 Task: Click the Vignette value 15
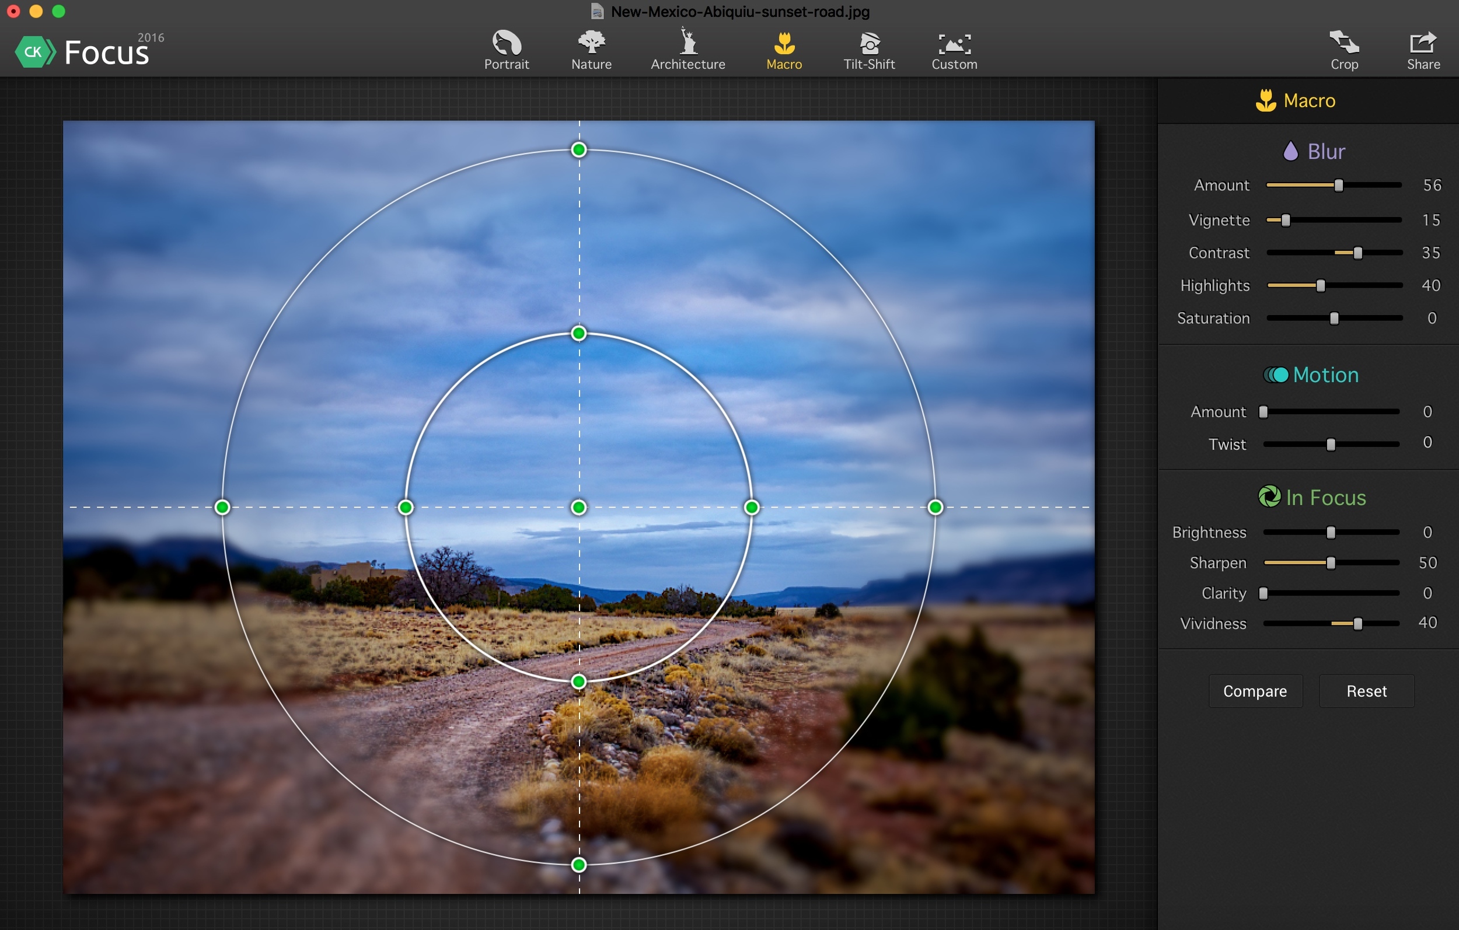1431,220
